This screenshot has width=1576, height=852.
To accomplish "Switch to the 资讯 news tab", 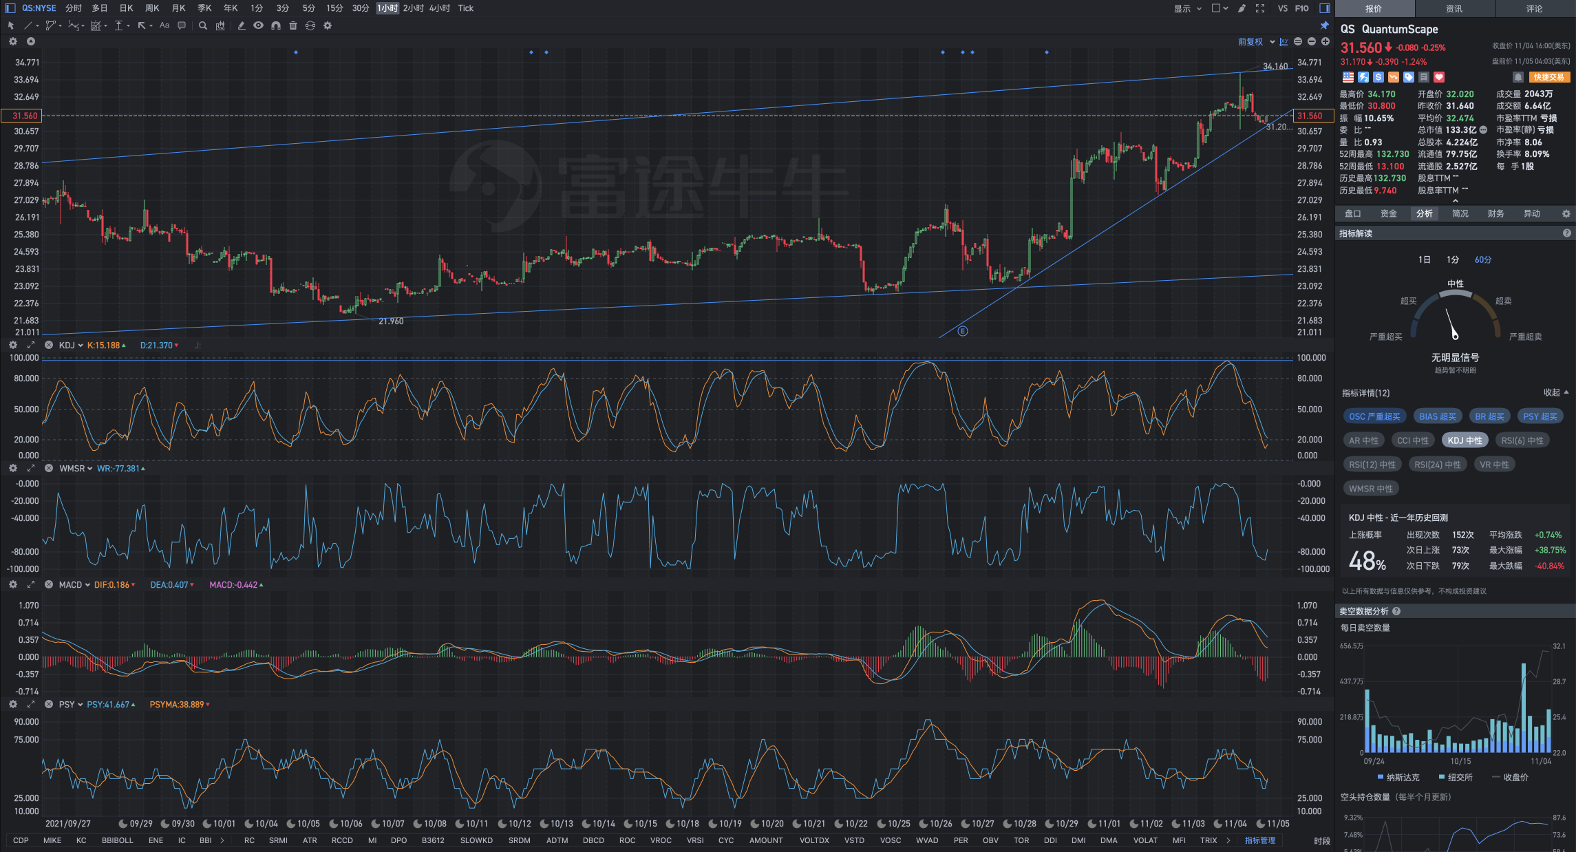I will click(x=1454, y=8).
